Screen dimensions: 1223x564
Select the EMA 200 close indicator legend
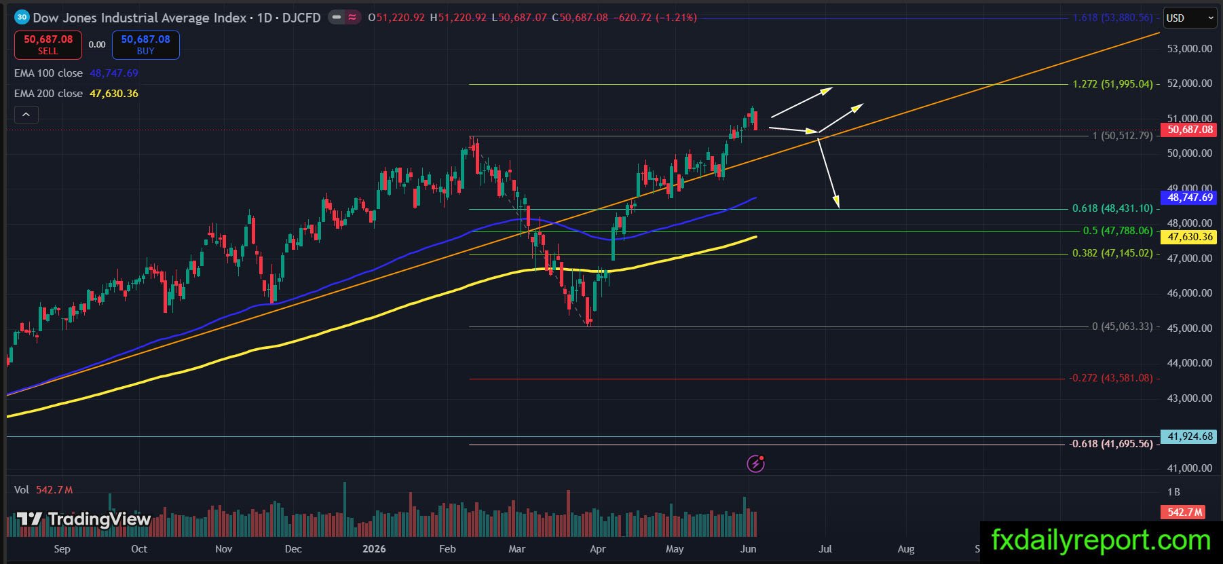[x=48, y=94]
